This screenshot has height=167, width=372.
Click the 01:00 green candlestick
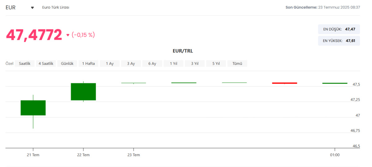click(x=335, y=83)
